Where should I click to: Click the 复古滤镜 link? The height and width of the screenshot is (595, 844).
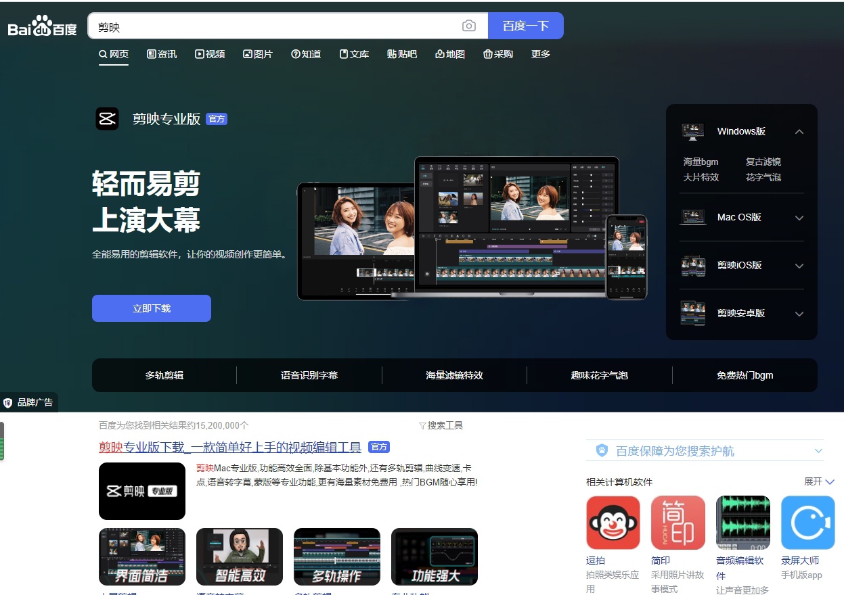(x=763, y=162)
